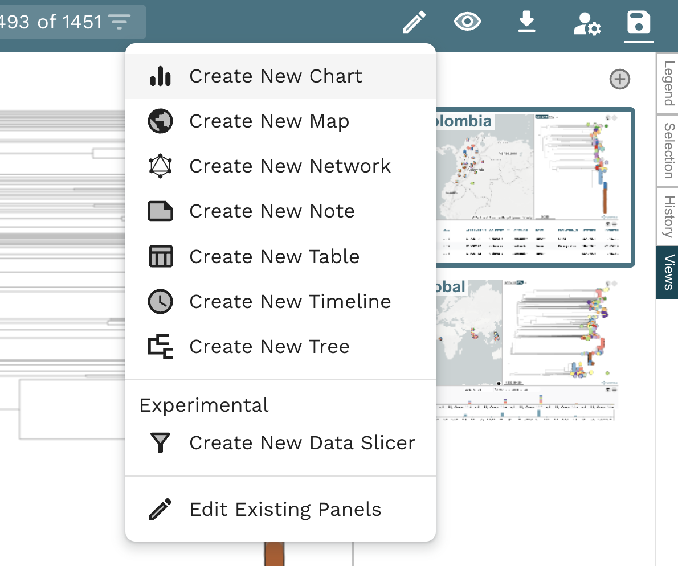Viewport: 678px width, 566px height.
Task: Open the Legend side tab
Action: tap(668, 83)
